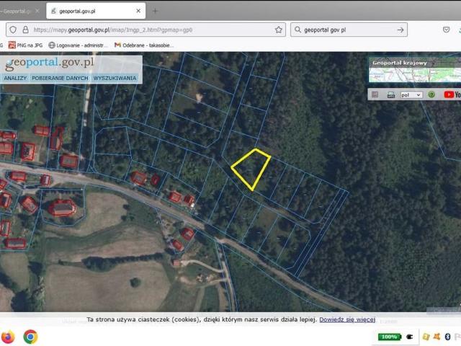Expand the 'pol' language dropdown
Image resolution: width=461 pixels, height=346 pixels.
[x=411, y=94]
